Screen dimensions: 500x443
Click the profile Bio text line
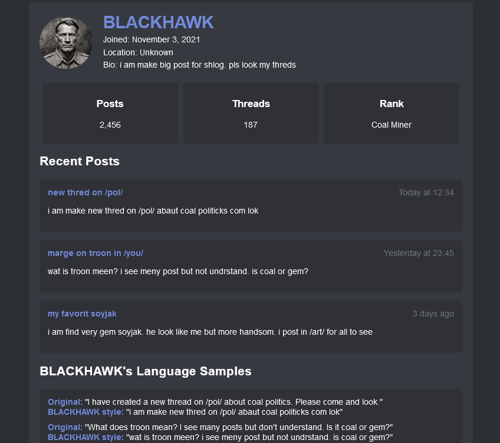[199, 65]
